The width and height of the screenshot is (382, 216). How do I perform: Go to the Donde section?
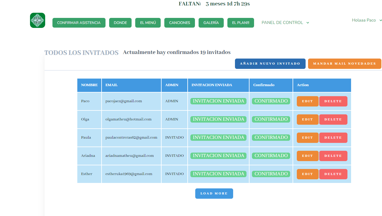point(120,23)
